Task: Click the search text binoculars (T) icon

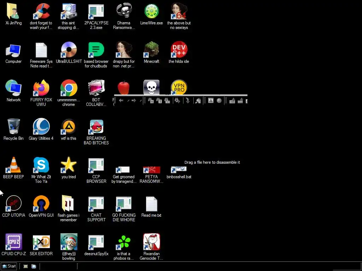Action: (159, 101)
